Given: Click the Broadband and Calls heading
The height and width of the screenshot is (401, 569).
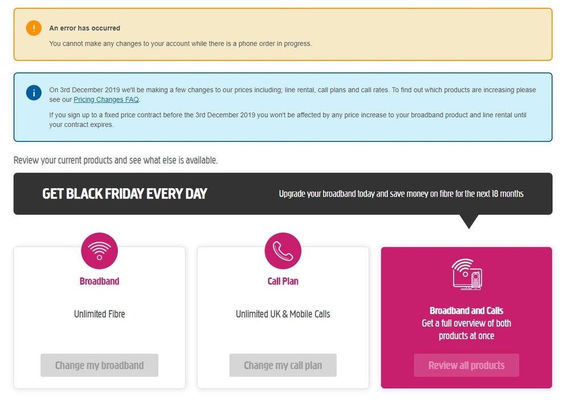Looking at the screenshot, I should (466, 311).
